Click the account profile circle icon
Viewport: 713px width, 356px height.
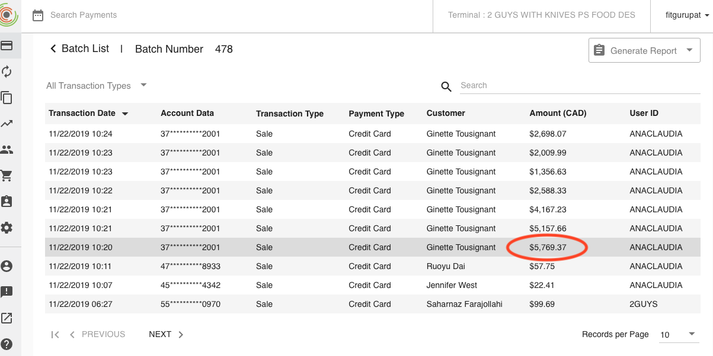[x=7, y=266]
